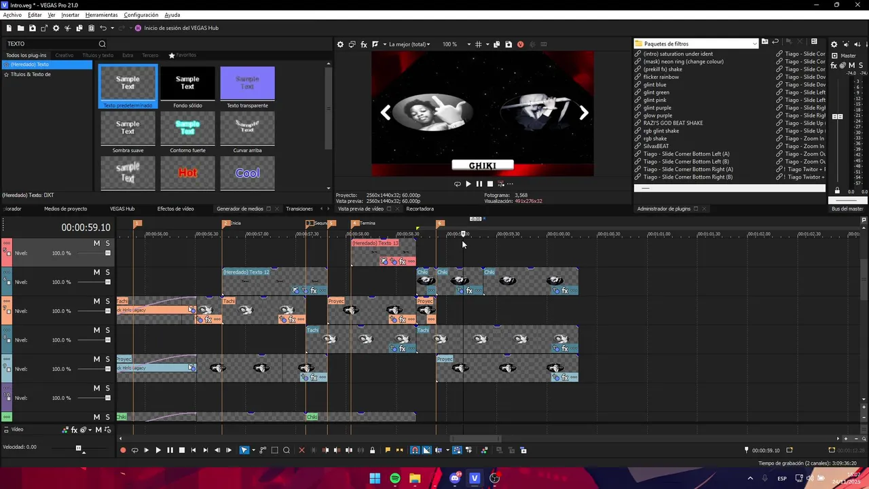Click timeline Play from start button

coord(146,450)
